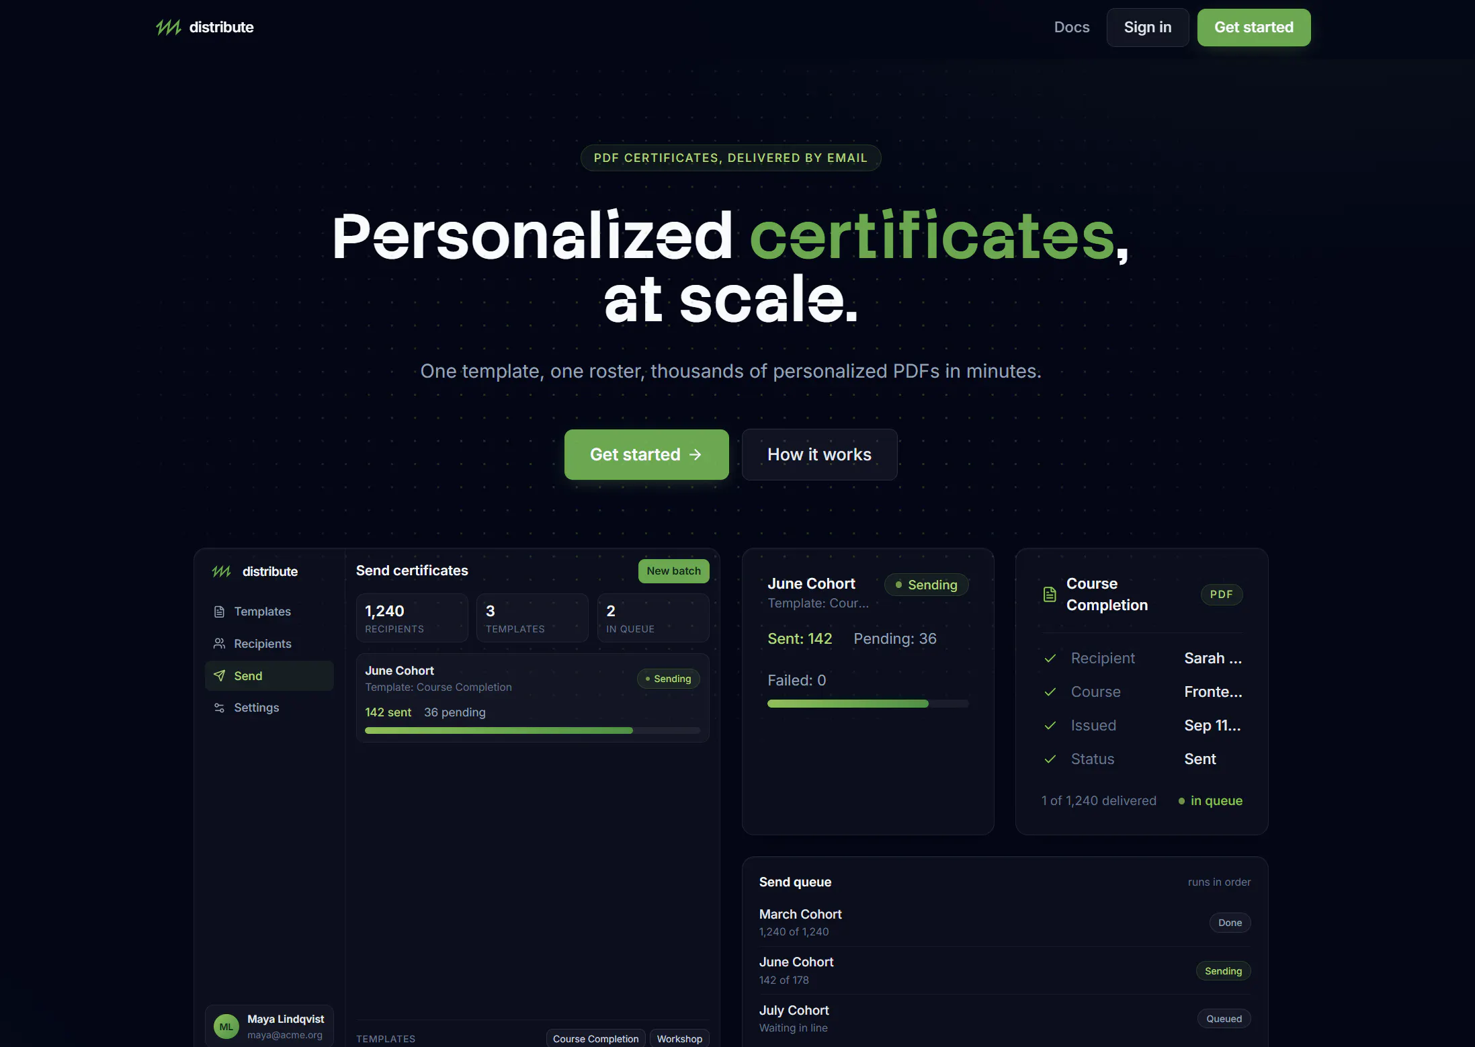Click the green dot beside in queue

(1181, 801)
